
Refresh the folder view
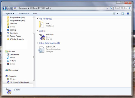pos(111,8)
